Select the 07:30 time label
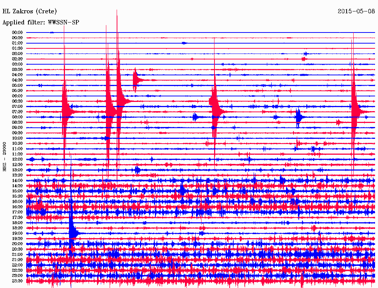The height and width of the screenshot is (288, 378). coord(17,112)
